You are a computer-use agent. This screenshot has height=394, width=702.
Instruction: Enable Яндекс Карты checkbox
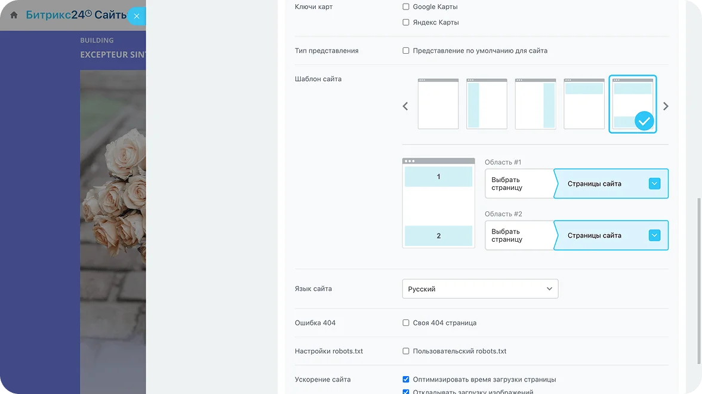[x=406, y=23]
